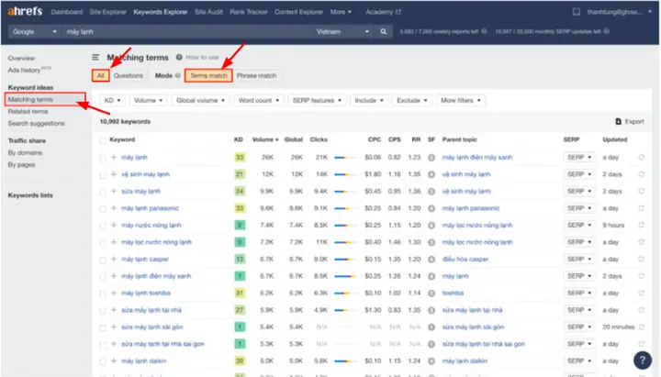Viewport: 661px width, 377px height.
Task: Open the 'máy lạnh panasonic' keyword link
Action: click(x=150, y=208)
